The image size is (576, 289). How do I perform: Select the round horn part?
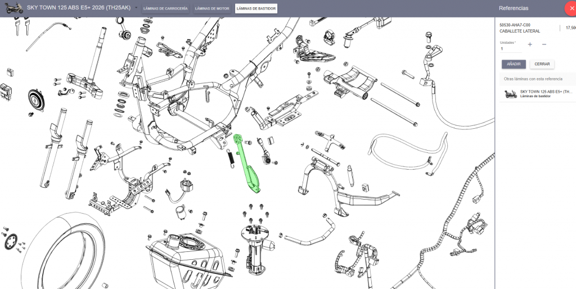38,101
